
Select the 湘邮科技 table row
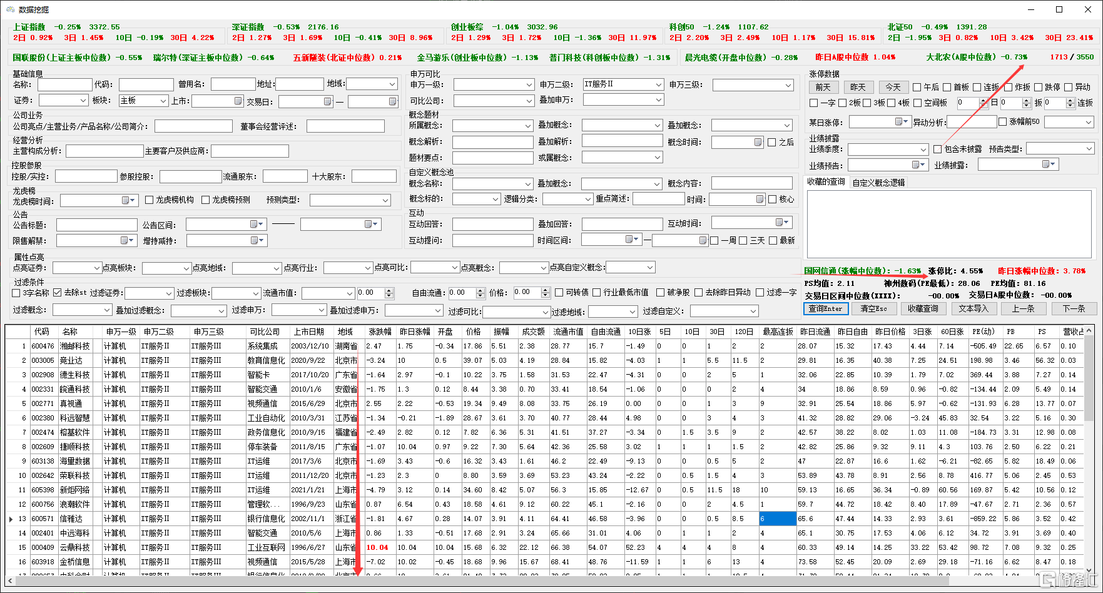pos(544,346)
